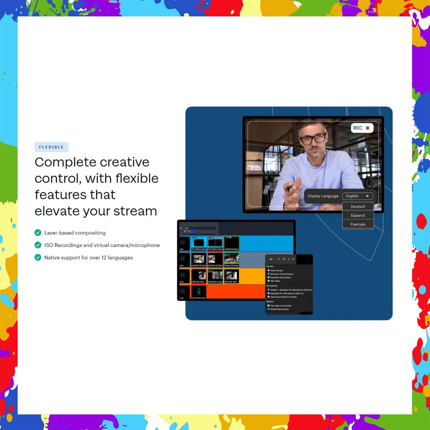Image resolution: width=430 pixels, height=430 pixels.
Task: Select the microphone icon in the popup header
Action: pos(288,259)
